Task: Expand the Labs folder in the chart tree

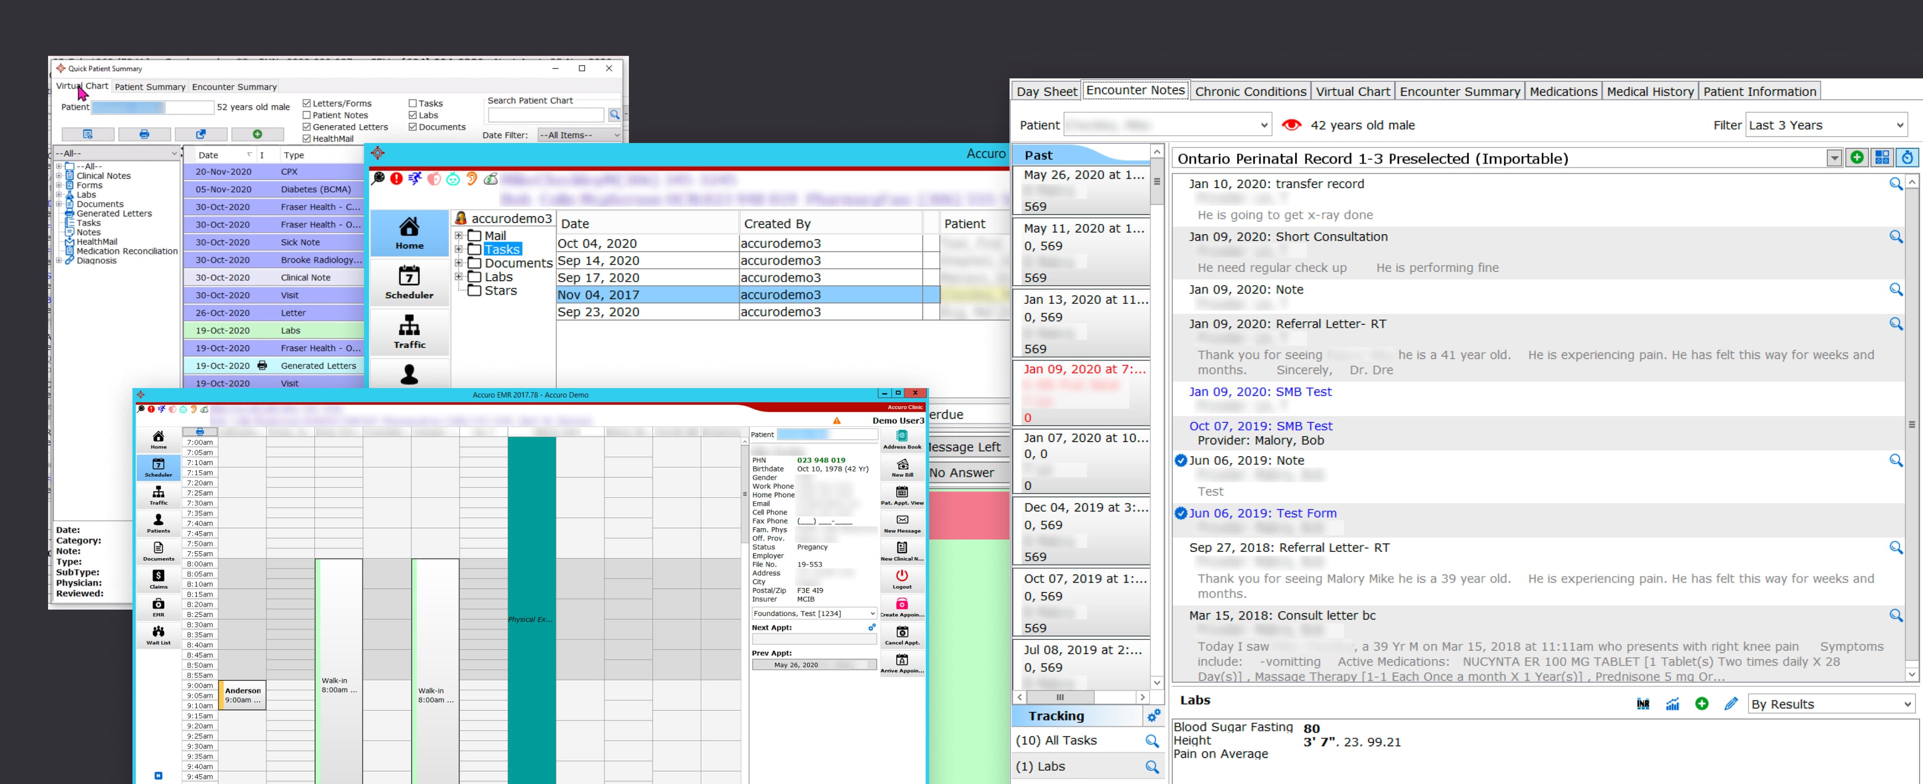Action: tap(60, 194)
